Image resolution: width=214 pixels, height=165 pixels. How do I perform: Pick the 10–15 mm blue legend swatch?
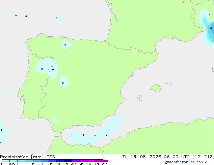[45, 161]
